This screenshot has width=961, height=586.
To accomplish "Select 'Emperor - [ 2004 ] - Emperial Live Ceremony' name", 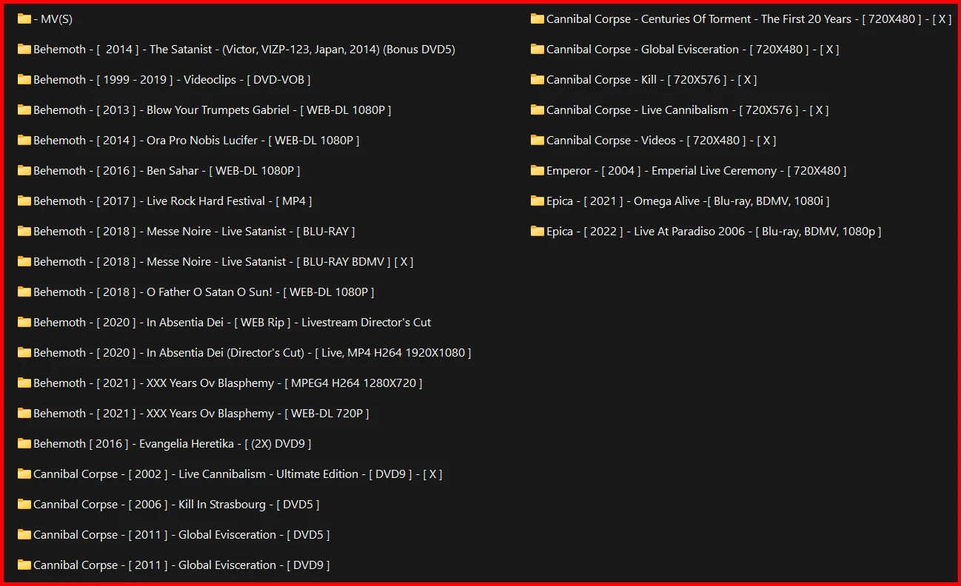I will pos(697,171).
